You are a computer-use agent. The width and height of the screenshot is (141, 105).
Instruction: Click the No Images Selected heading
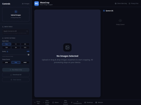pyautogui.click(x=67, y=56)
